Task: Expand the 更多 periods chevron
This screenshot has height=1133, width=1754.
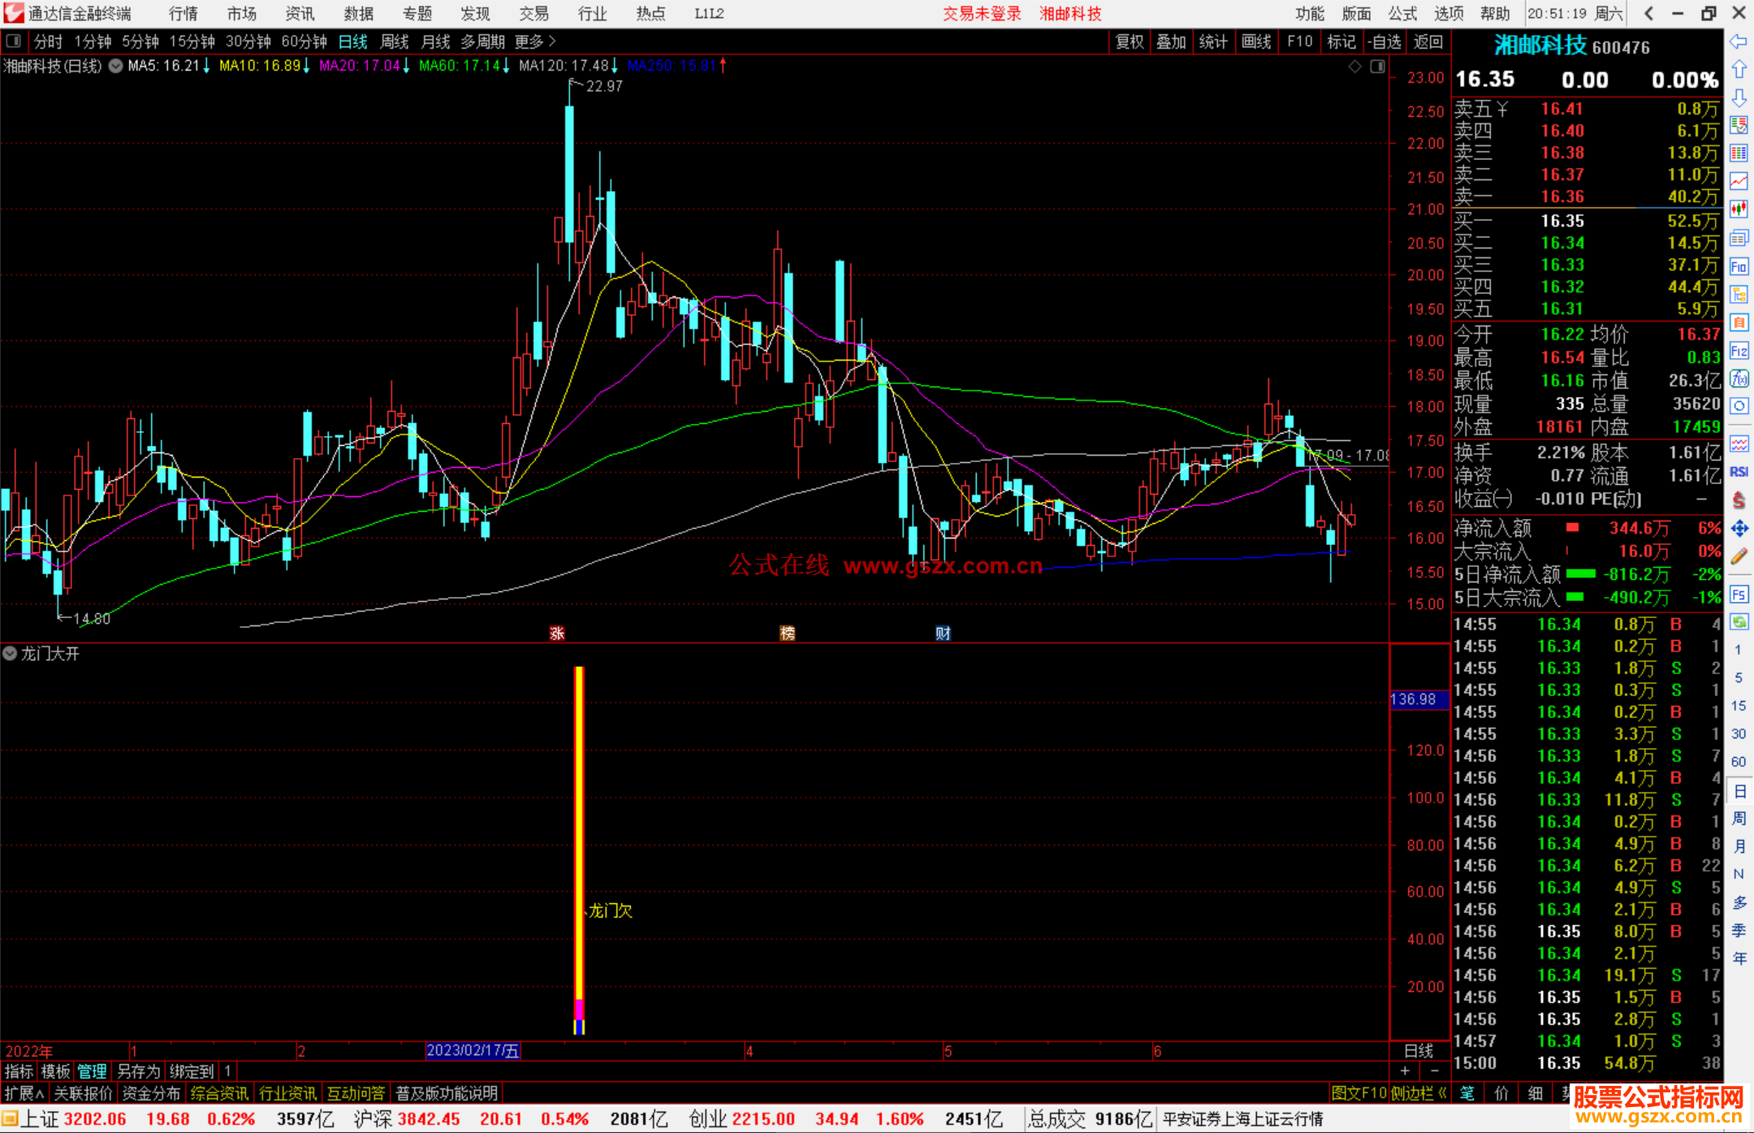Action: [552, 41]
